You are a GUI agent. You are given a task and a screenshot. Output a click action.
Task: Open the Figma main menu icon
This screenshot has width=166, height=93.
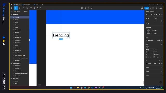pyautogui.click(x=12, y=8)
